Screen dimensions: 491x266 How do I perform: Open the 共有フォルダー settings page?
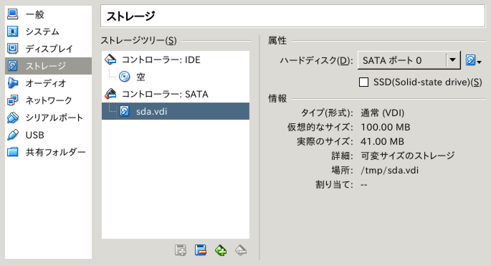pos(56,152)
